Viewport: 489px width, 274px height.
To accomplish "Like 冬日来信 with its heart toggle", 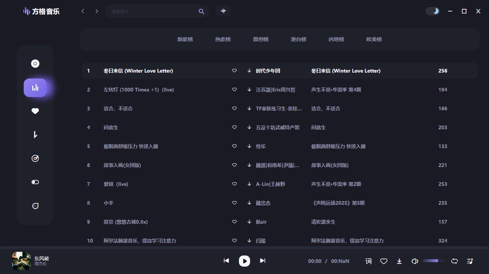I will coord(234,70).
